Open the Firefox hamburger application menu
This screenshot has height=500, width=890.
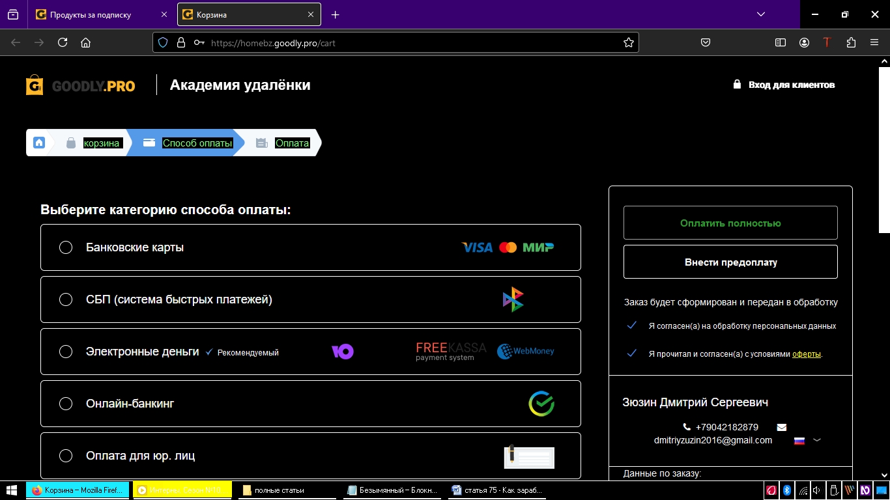(874, 42)
